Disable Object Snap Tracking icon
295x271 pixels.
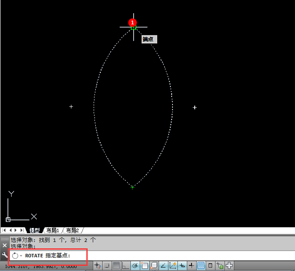(163, 266)
